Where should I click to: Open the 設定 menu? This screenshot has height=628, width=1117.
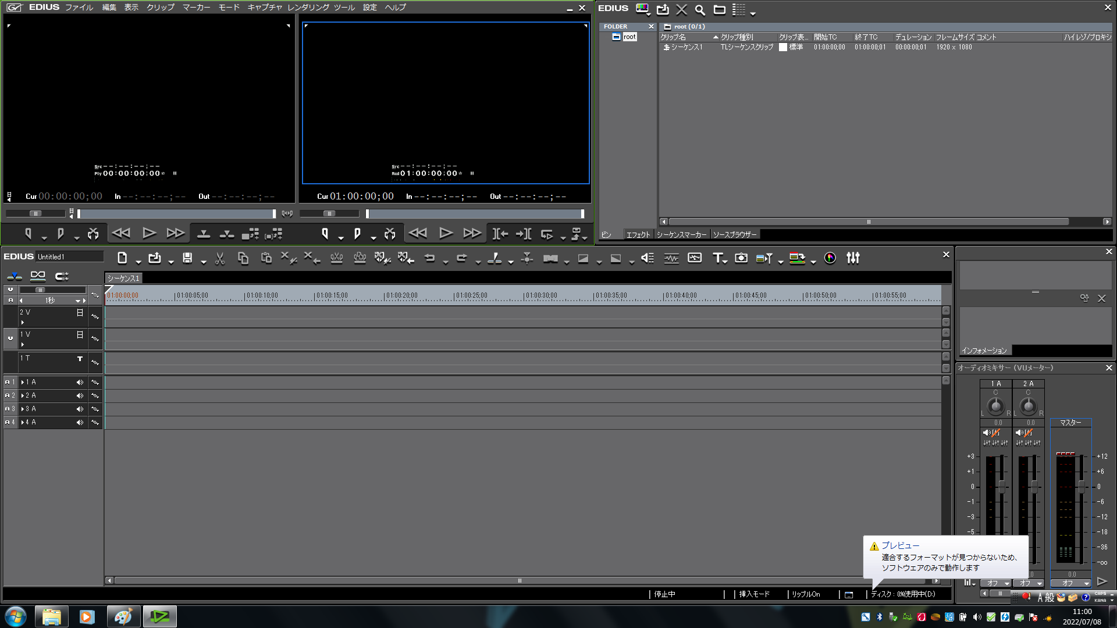[x=370, y=8]
